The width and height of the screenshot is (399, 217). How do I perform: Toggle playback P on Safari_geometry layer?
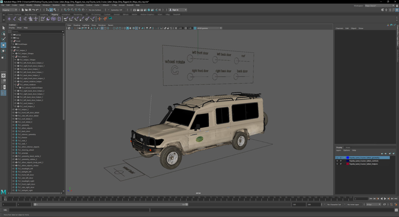click(x=341, y=158)
